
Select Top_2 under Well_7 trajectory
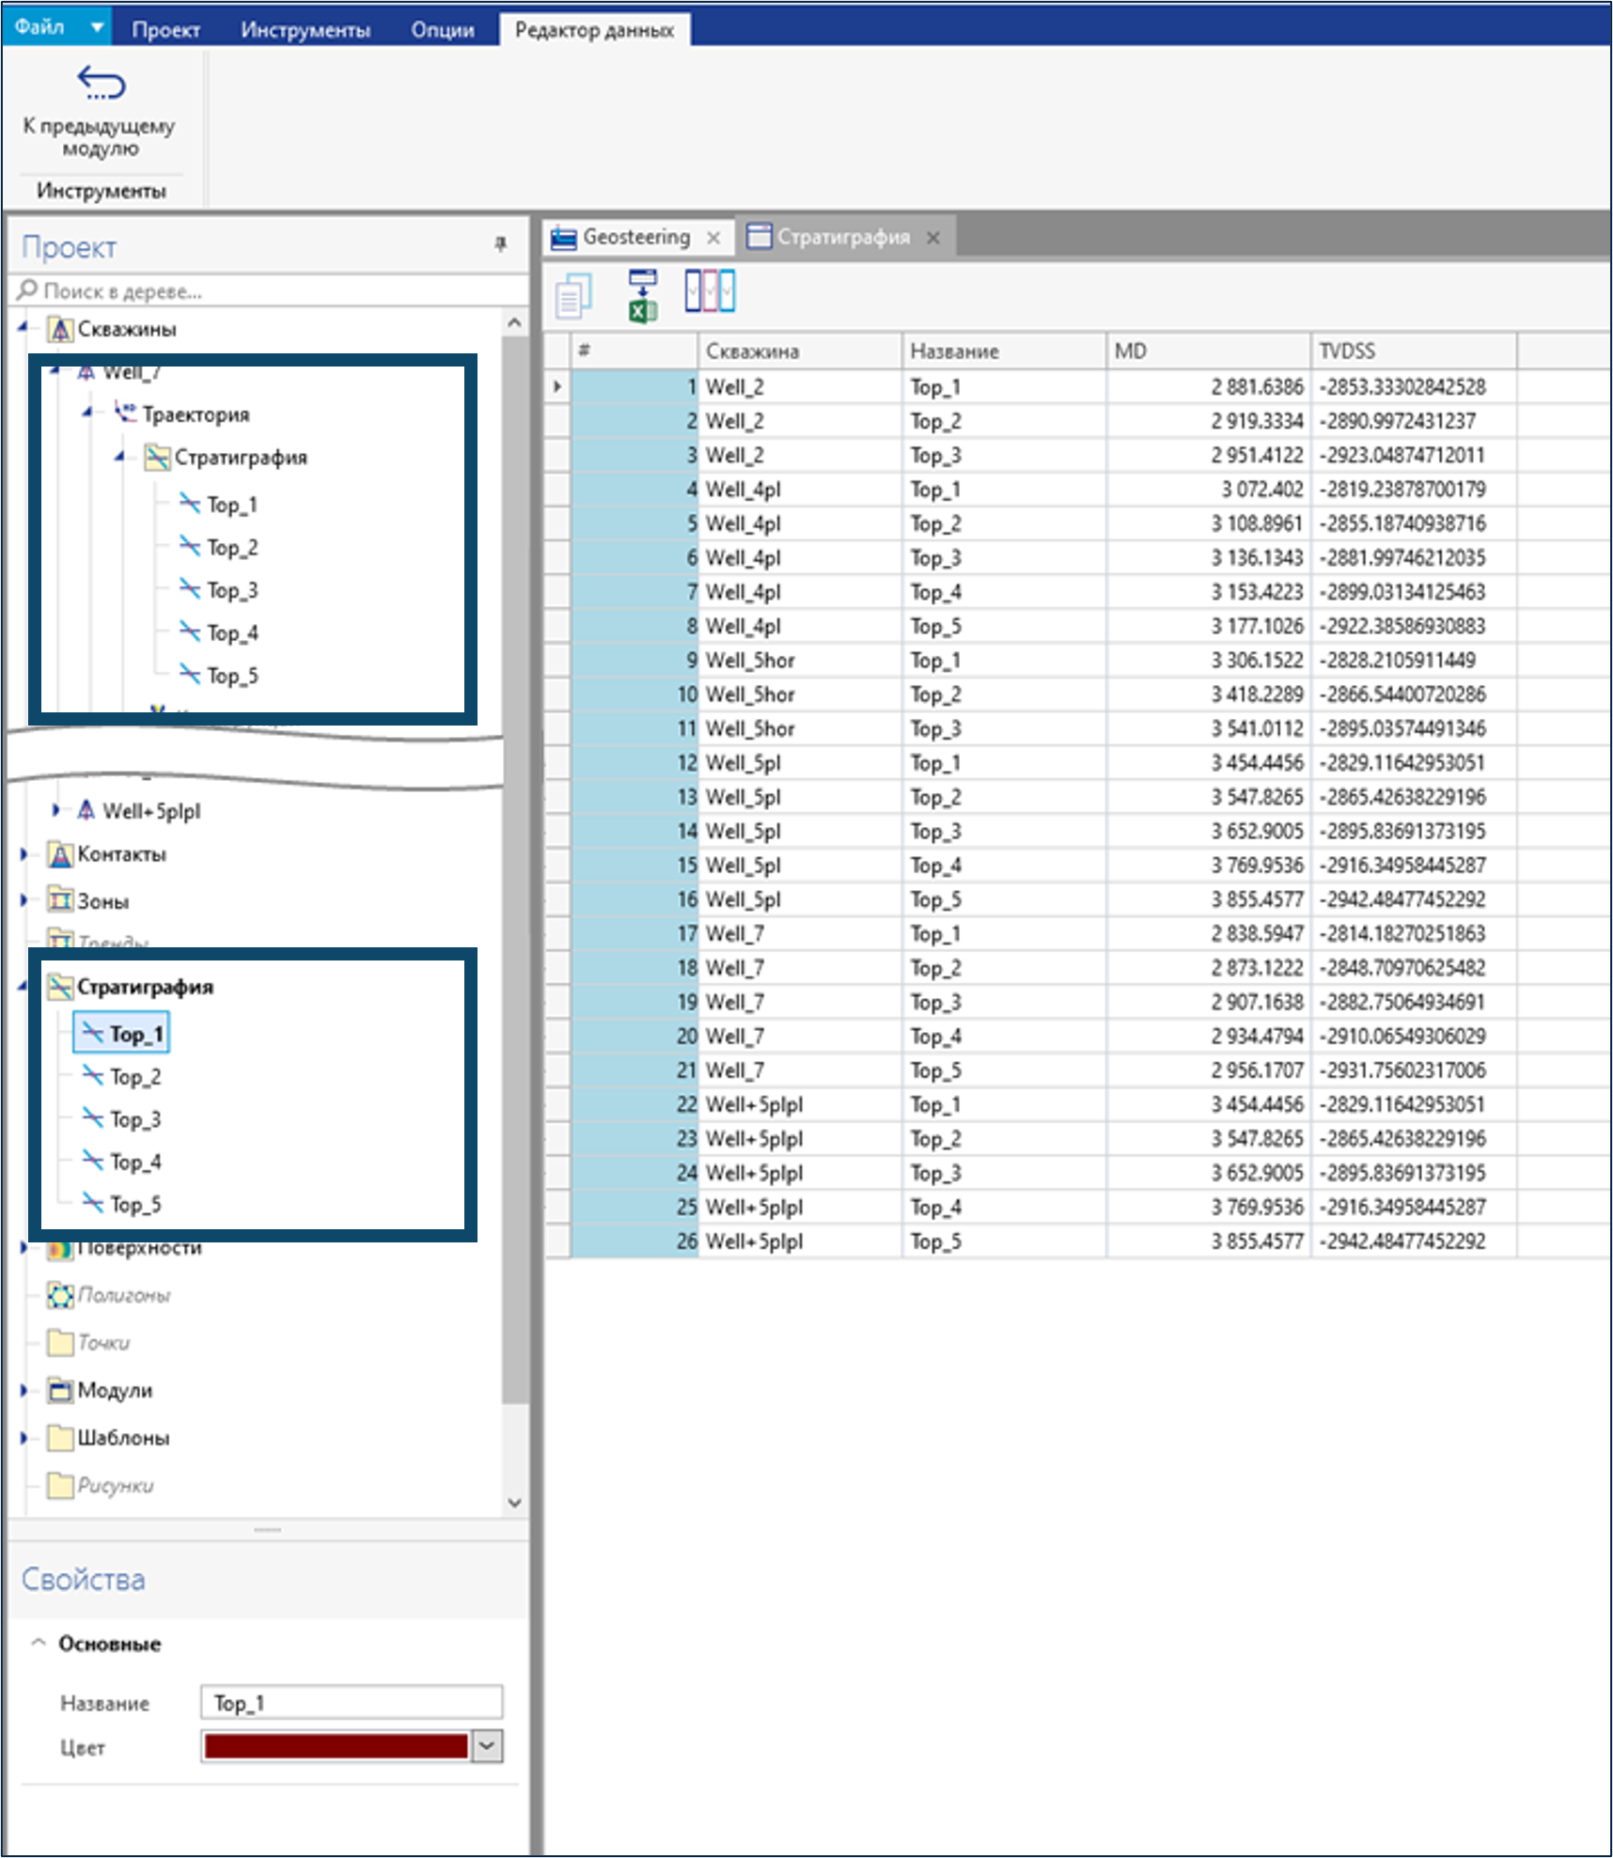232,547
